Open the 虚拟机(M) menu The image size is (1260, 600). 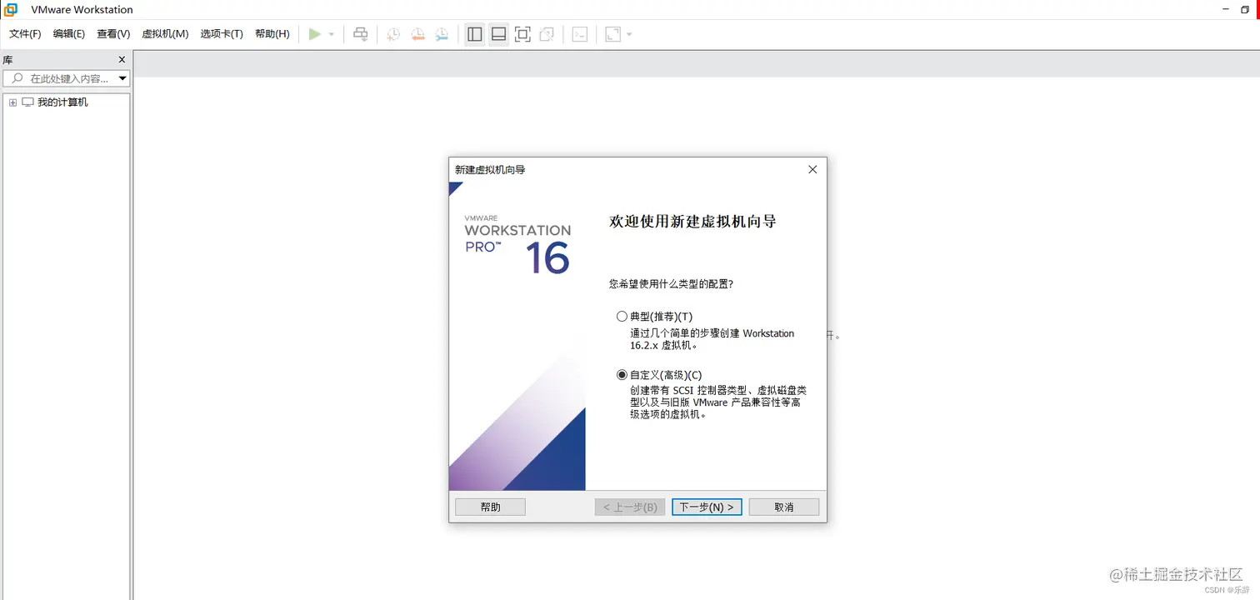[x=165, y=34]
